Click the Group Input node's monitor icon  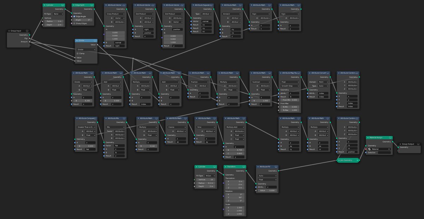[x=28, y=31]
